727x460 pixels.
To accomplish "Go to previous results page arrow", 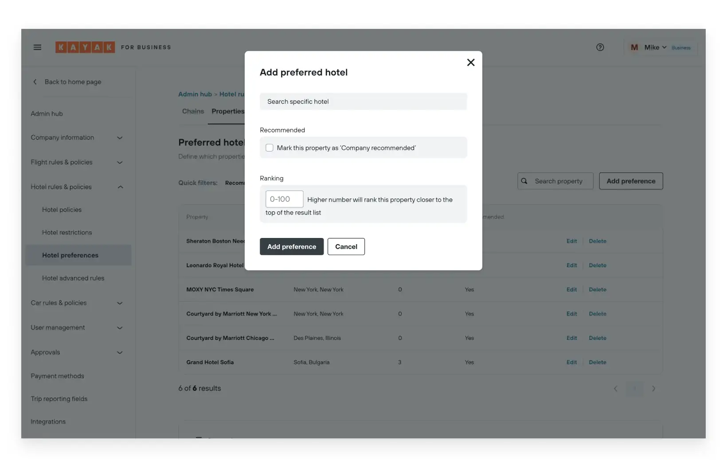I will pos(615,389).
